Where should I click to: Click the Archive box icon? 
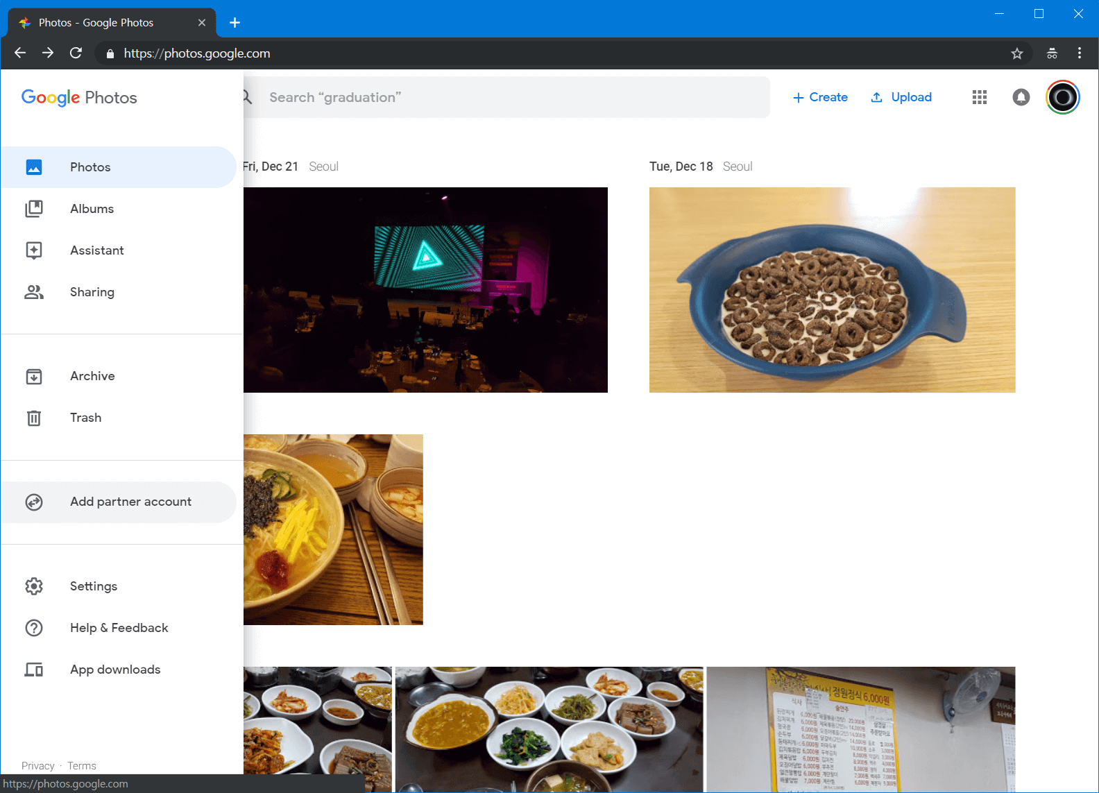pos(34,376)
